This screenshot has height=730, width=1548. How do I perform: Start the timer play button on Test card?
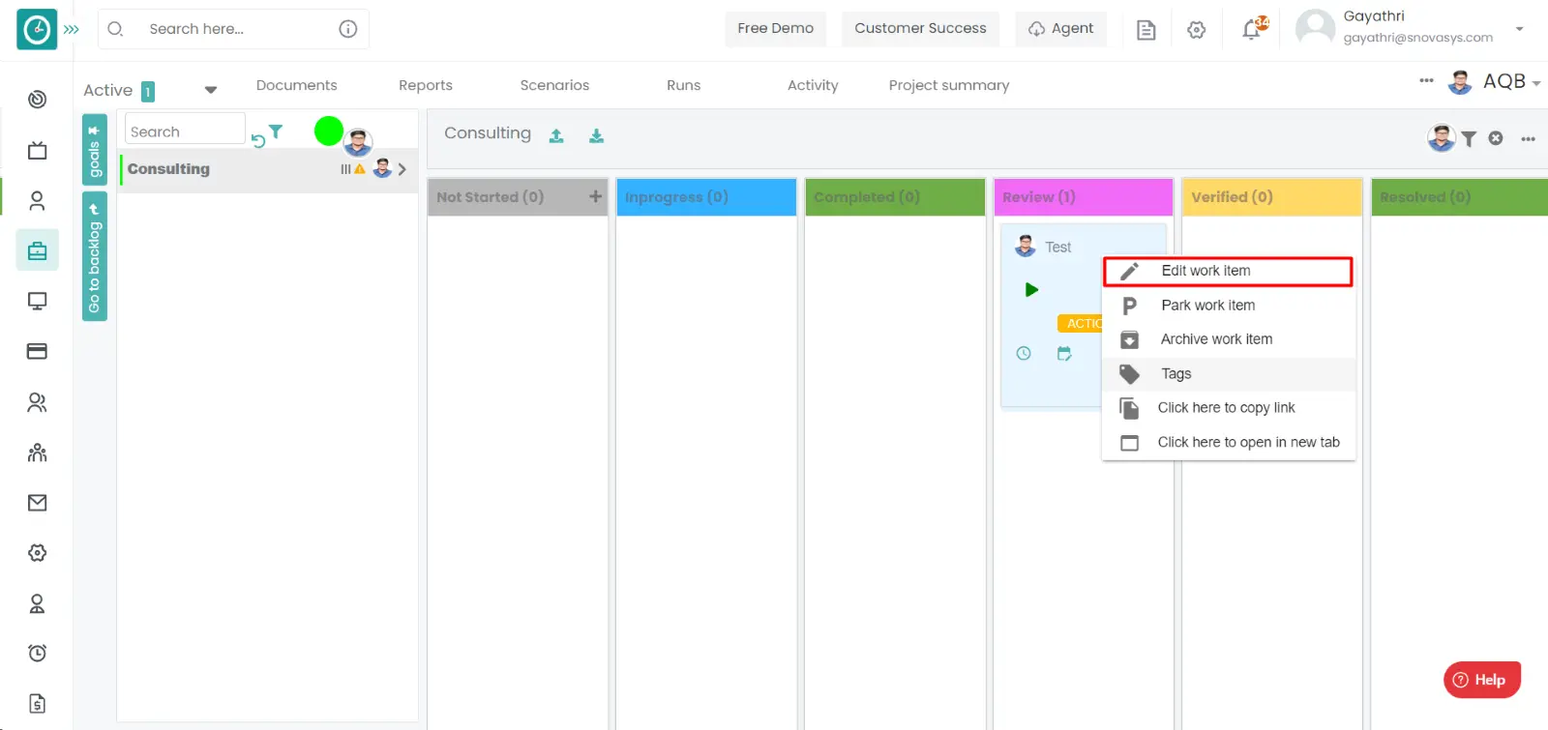pos(1031,289)
